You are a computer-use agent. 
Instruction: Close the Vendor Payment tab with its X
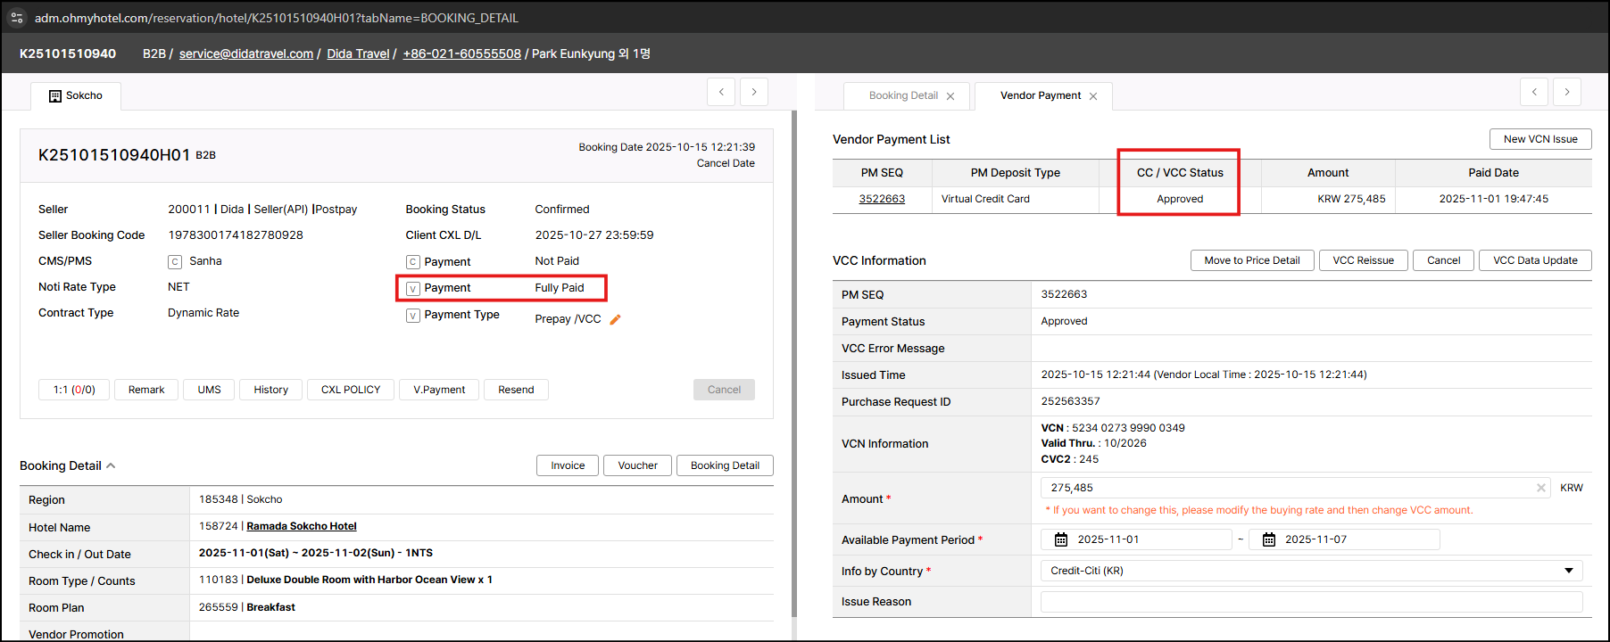(1093, 96)
